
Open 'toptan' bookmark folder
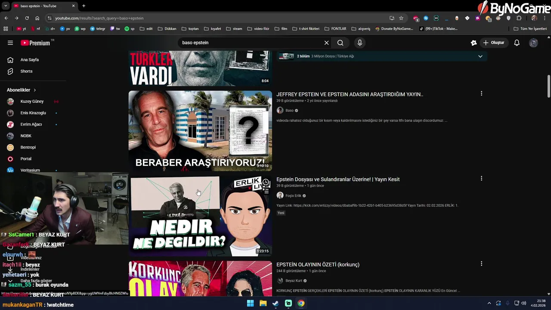click(x=190, y=29)
